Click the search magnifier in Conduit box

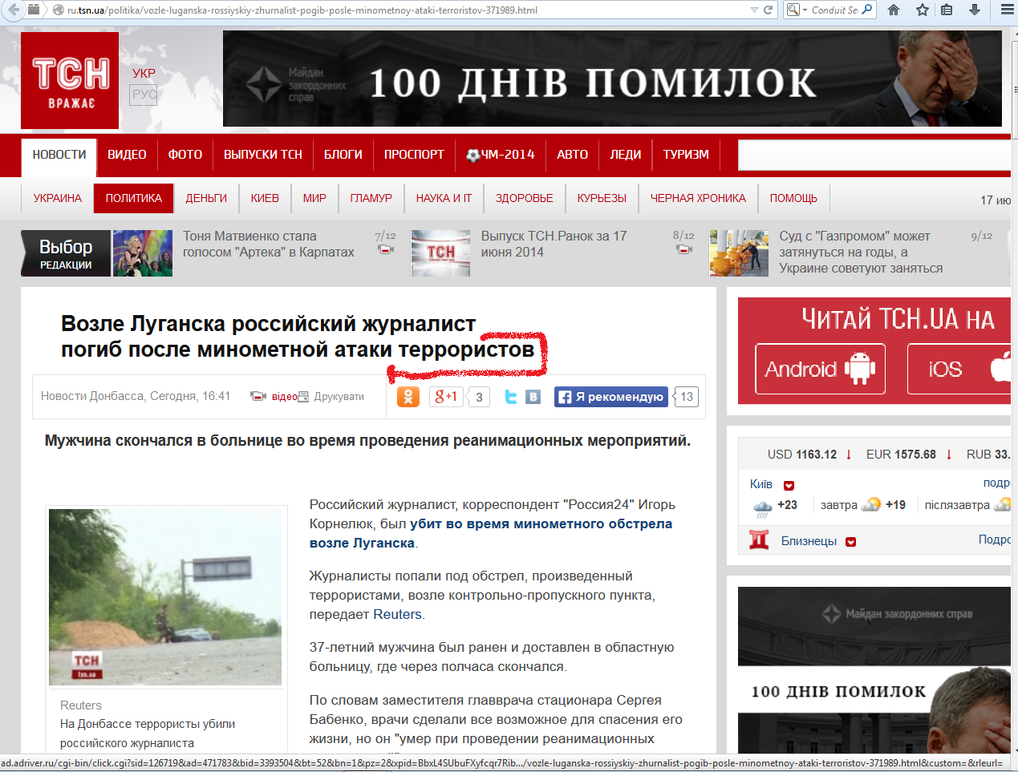click(x=867, y=10)
